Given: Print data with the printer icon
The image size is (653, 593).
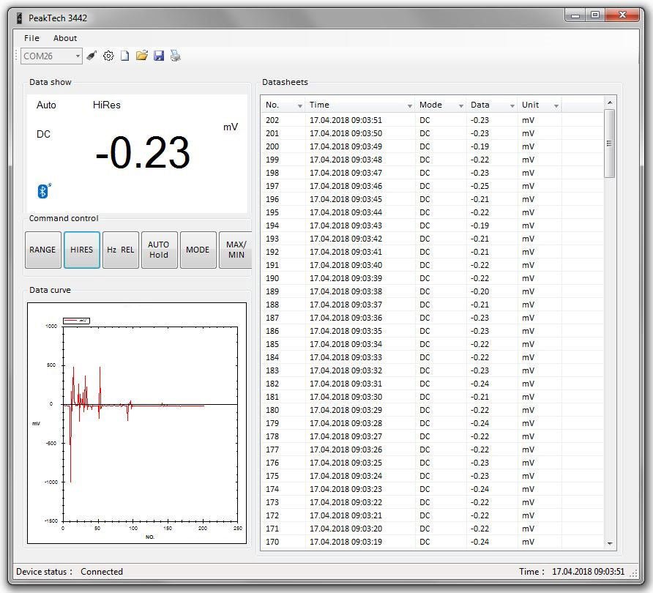Looking at the screenshot, I should tap(175, 56).
